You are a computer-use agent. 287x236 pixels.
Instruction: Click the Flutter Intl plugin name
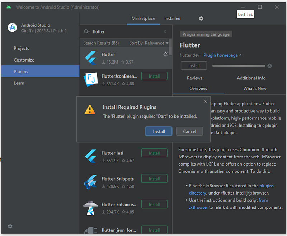click(112, 153)
